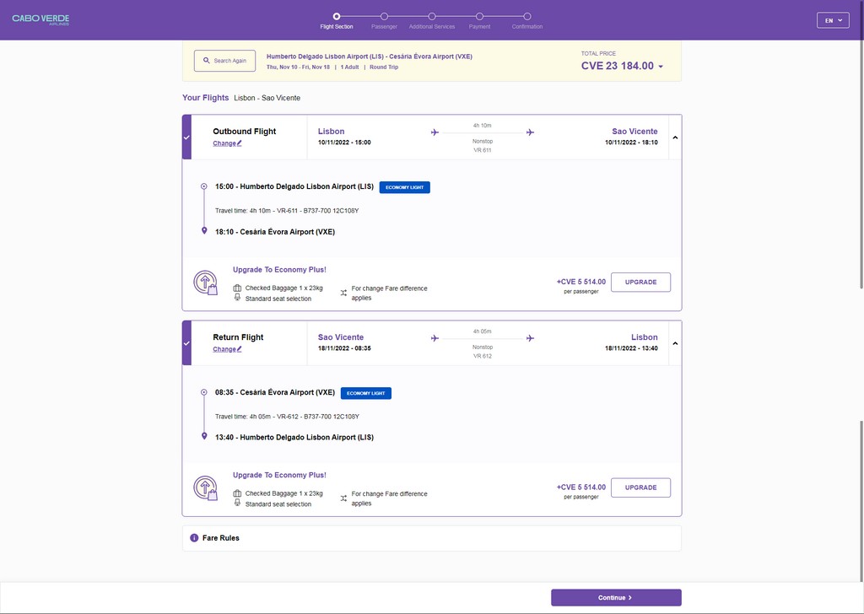Click the Continue button
864x614 pixels.
(616, 597)
